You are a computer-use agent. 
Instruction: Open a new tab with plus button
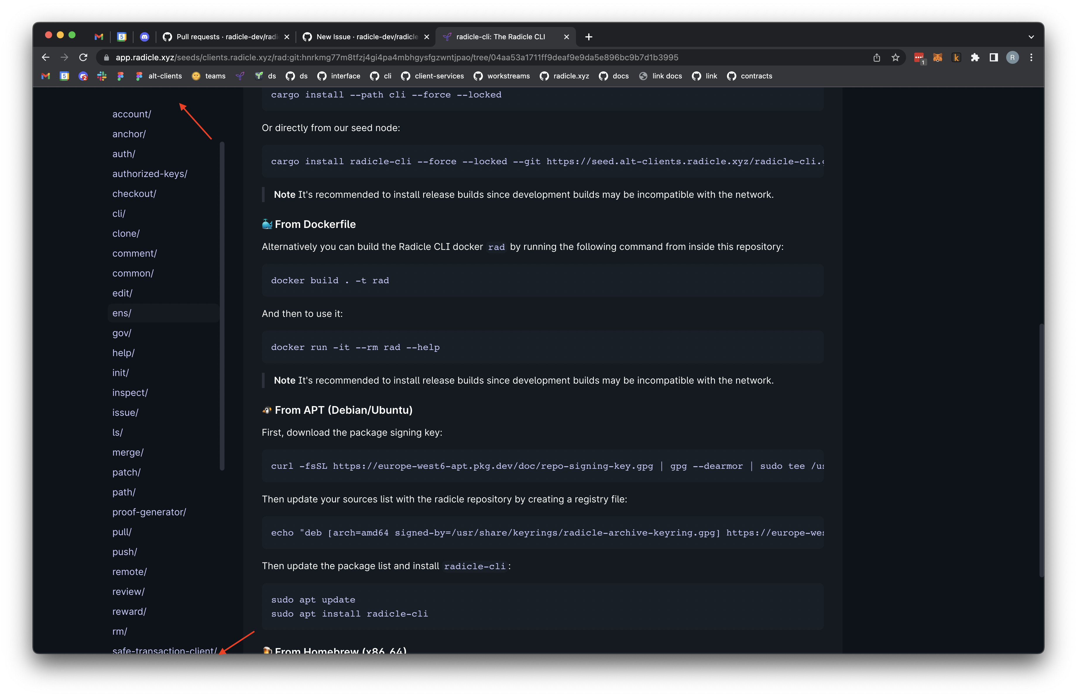[589, 37]
